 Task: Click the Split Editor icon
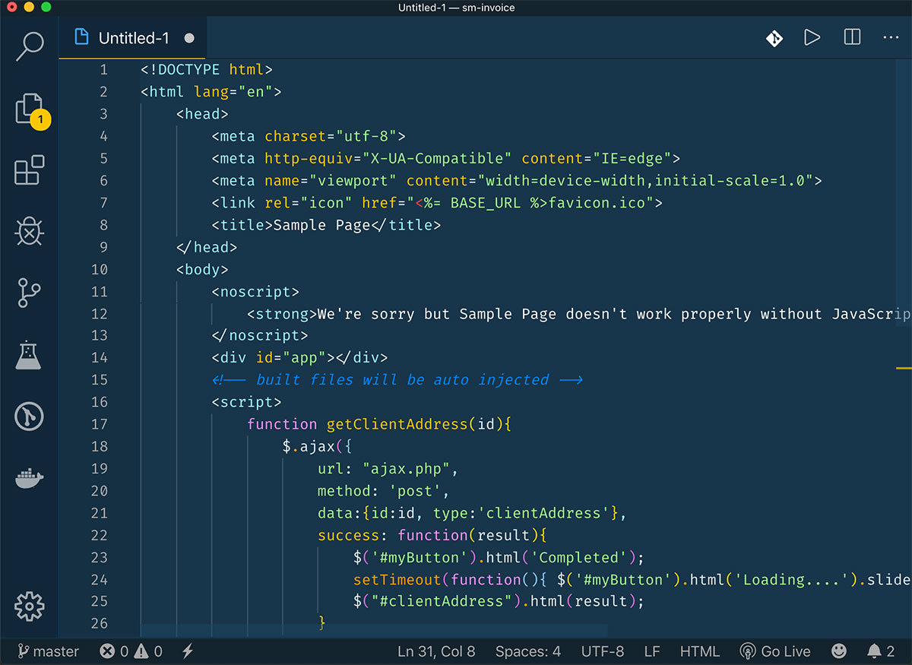click(851, 36)
